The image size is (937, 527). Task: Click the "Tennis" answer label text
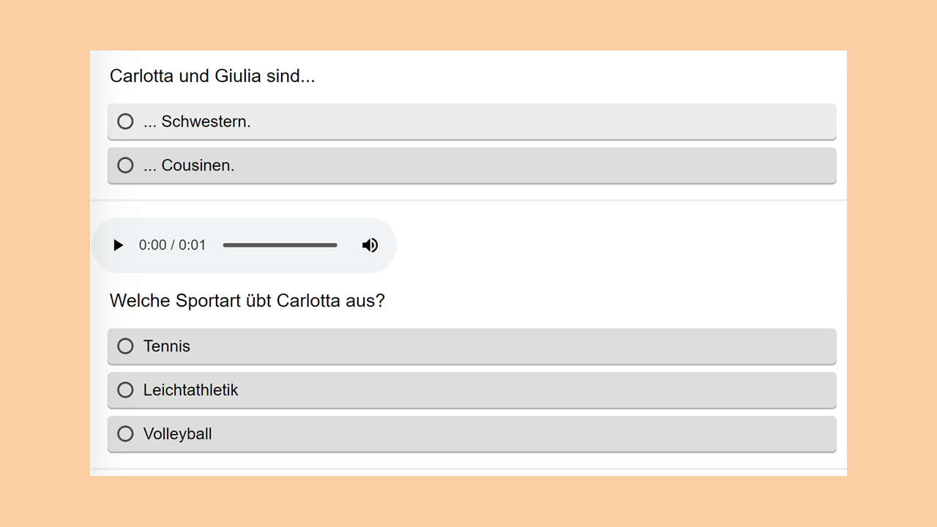coord(167,346)
